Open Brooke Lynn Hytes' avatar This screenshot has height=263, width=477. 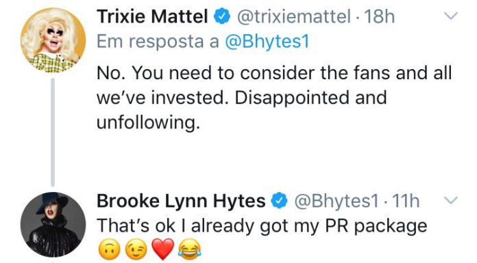[53, 225]
